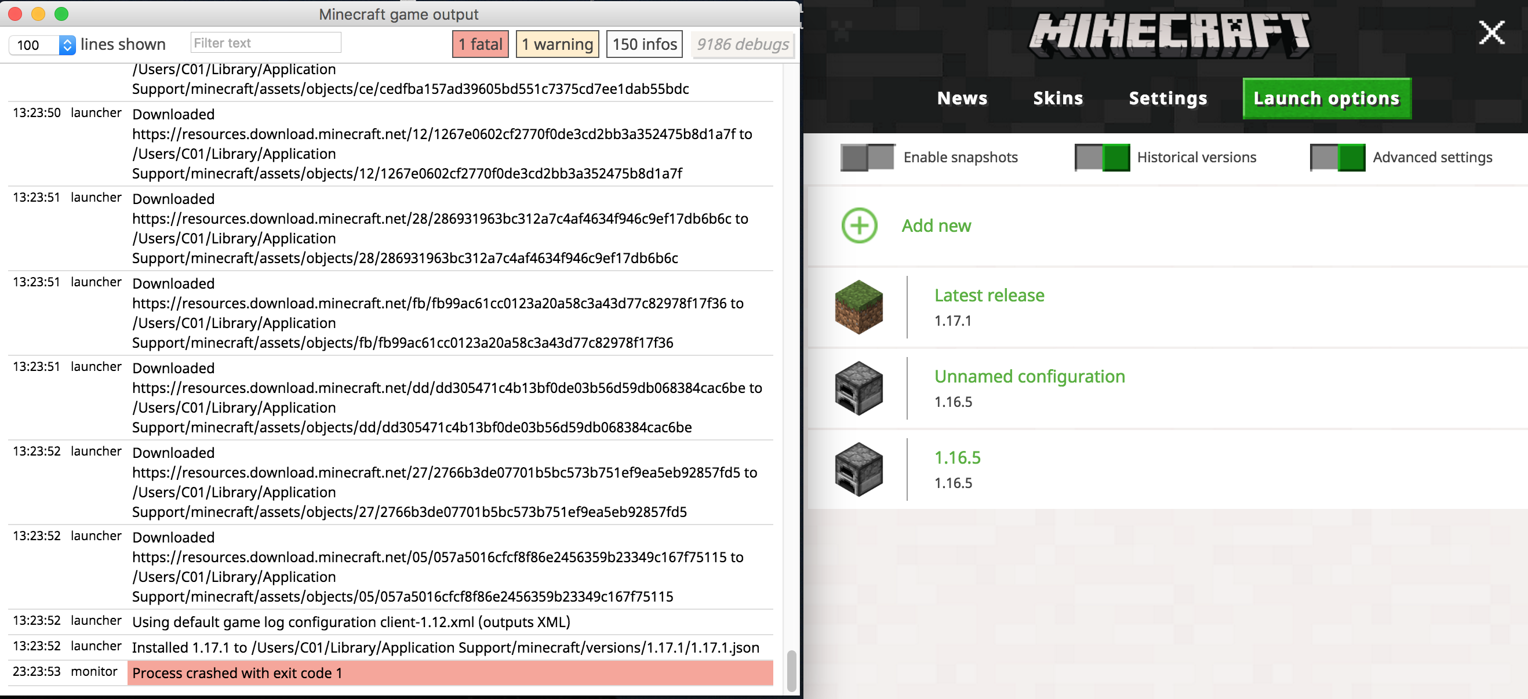The image size is (1528, 699).
Task: Click the Minecraft logo at the top
Action: tap(1169, 34)
